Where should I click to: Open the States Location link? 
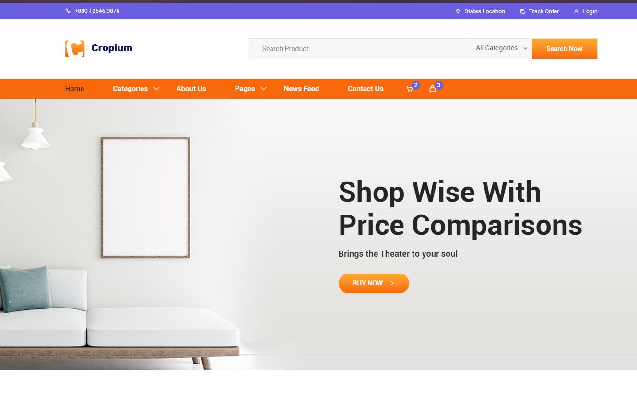(x=484, y=11)
